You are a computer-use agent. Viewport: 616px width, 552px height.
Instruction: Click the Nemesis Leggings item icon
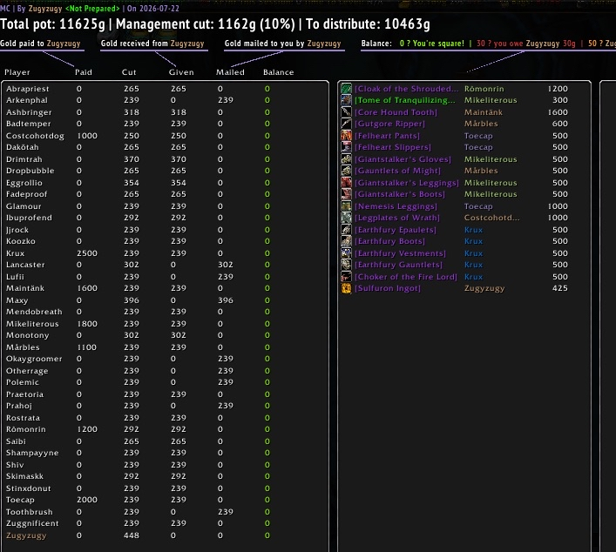point(346,206)
